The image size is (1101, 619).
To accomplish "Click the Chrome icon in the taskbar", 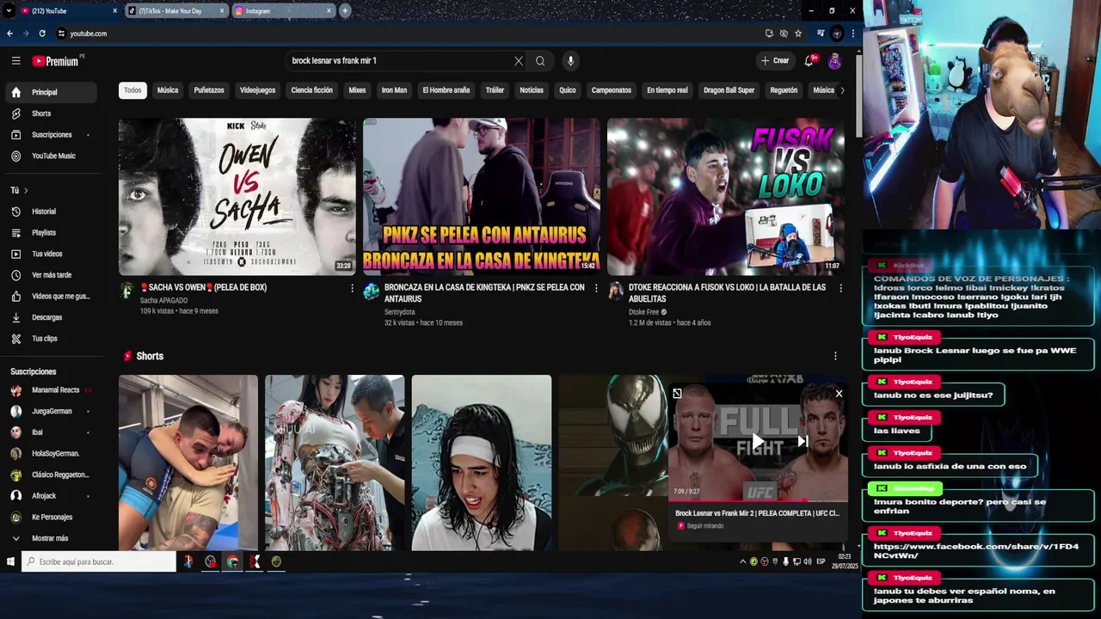I will coord(232,561).
